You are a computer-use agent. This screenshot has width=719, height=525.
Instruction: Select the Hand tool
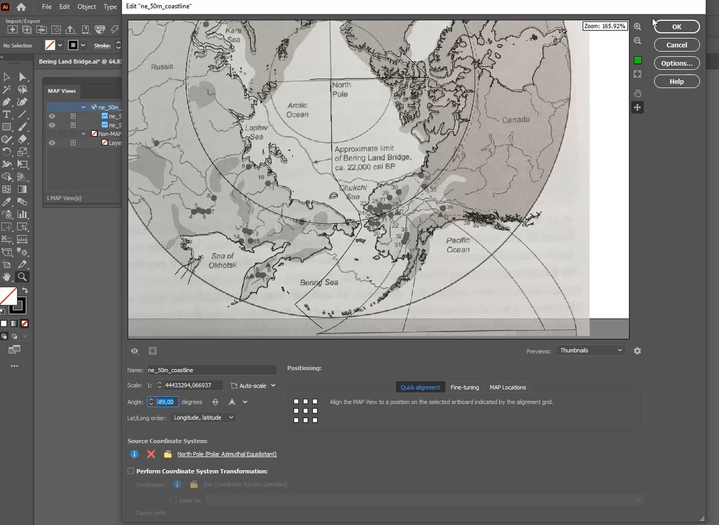pyautogui.click(x=7, y=277)
